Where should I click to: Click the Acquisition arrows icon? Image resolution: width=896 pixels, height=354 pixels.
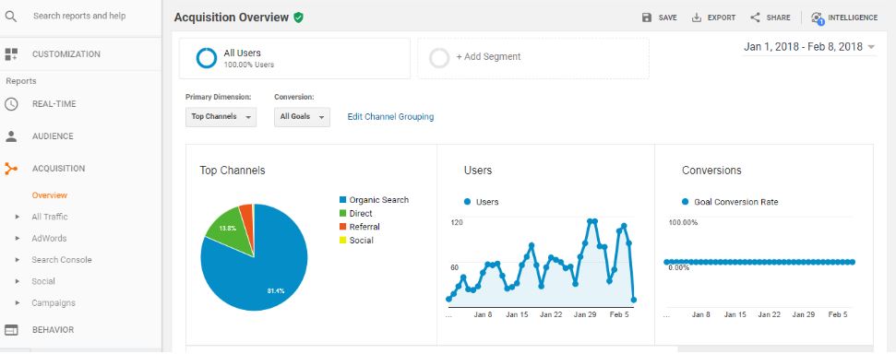pyautogui.click(x=11, y=169)
